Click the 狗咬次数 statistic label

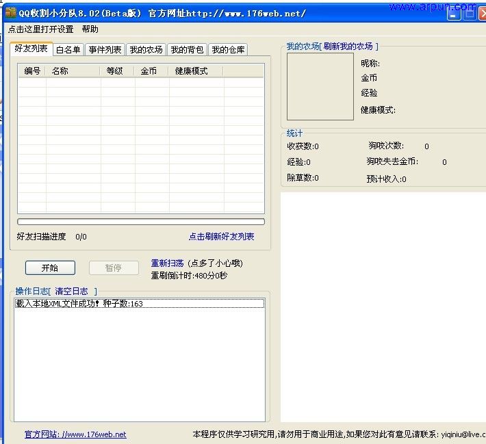pyautogui.click(x=386, y=145)
